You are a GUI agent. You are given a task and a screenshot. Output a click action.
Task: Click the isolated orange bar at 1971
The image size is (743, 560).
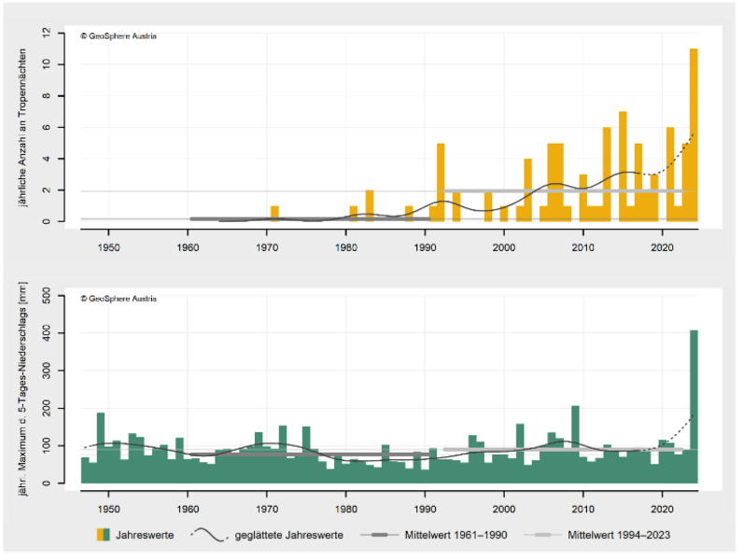tap(274, 214)
